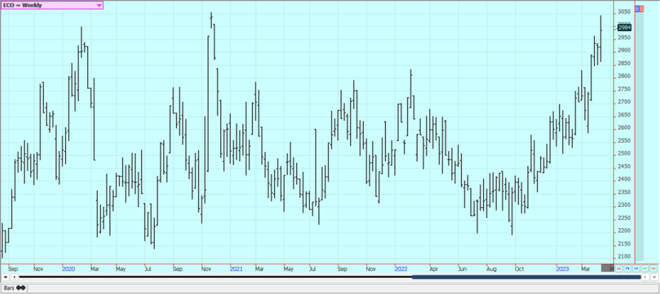Click the blue bar-style icon below the chart
Image resolution: width=660 pixels, height=294 pixels.
coord(628,268)
